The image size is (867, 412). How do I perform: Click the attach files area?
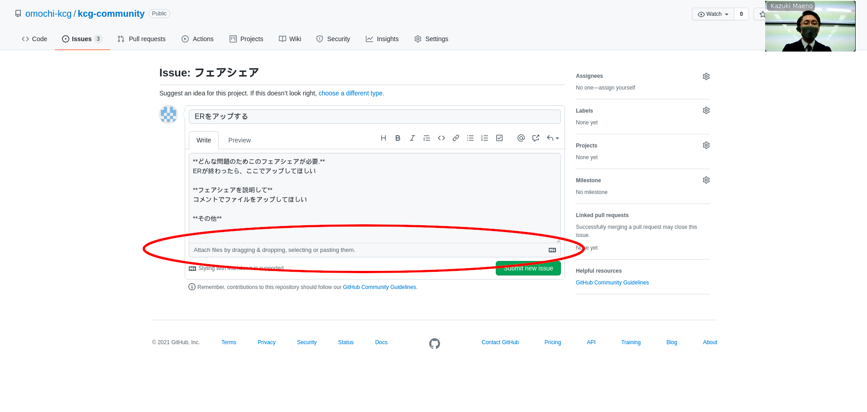point(375,250)
